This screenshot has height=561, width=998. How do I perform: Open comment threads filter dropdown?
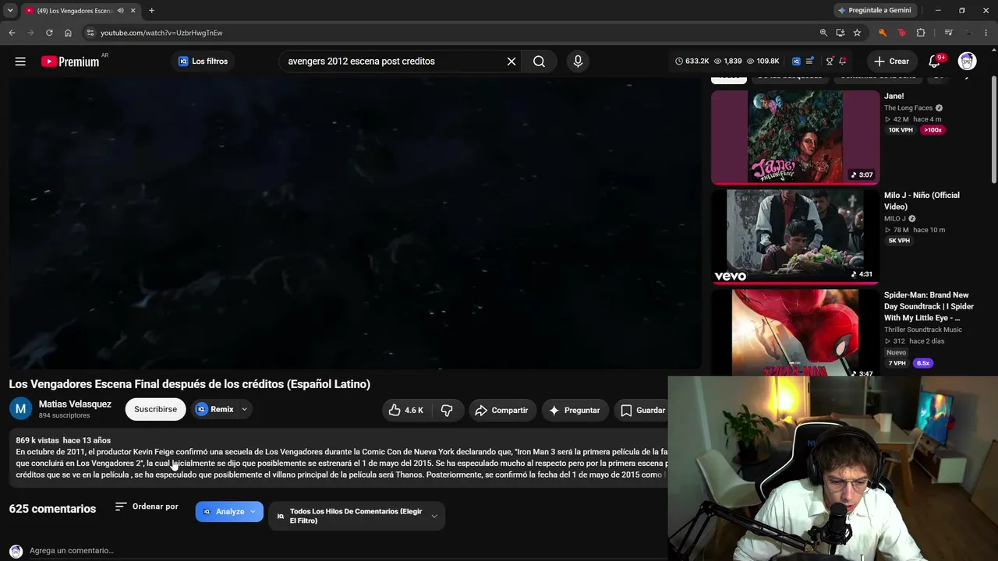[x=357, y=516]
